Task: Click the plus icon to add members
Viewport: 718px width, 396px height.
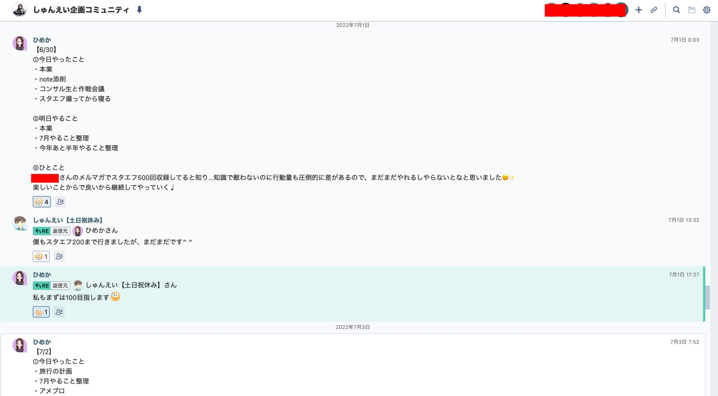Action: [639, 10]
